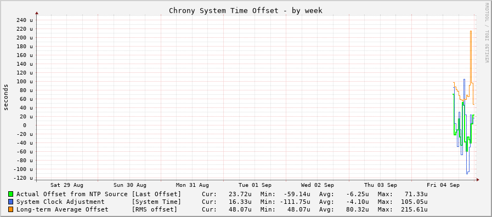Click 'System Clock Adjustment' legend text
This screenshot has height=217, width=492.
pos(60,202)
